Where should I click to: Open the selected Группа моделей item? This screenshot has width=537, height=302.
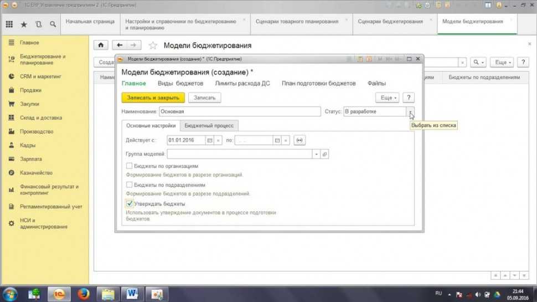pyautogui.click(x=324, y=154)
